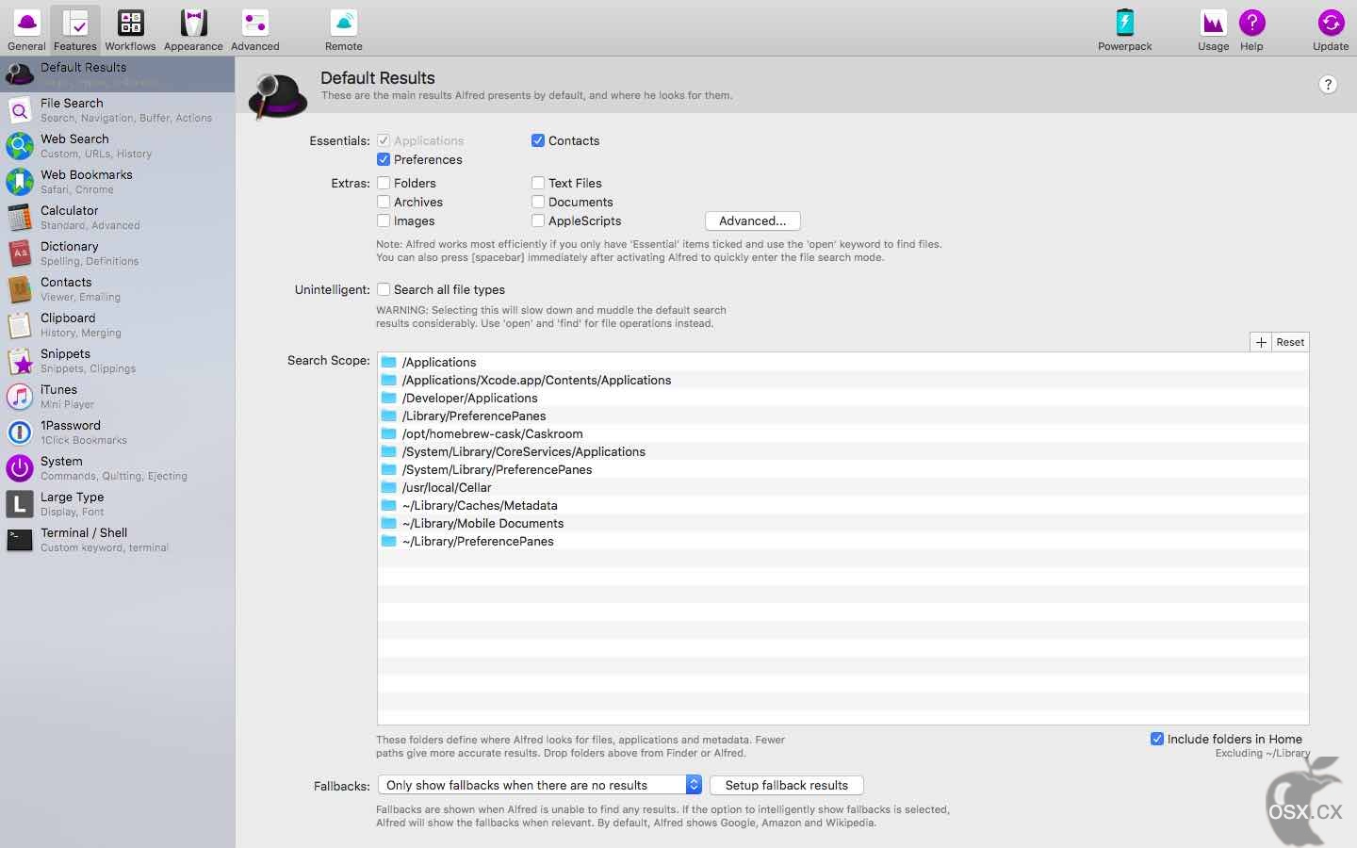Enable AppleScripts checkbox

[538, 220]
